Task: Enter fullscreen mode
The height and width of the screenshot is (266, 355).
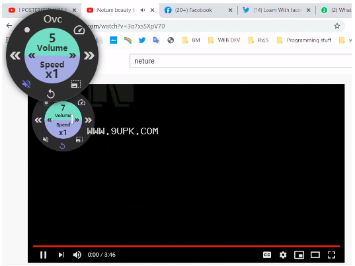Action: 331,255
